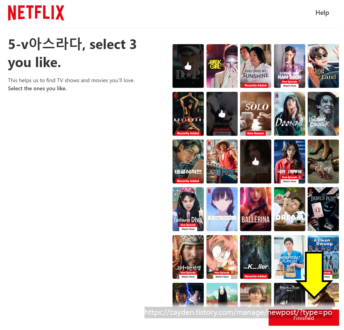This screenshot has height=330, width=344.
Task: Click the Netflix logo
Action: [x=36, y=13]
